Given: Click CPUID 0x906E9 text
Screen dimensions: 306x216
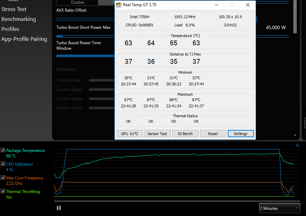Looking at the screenshot, I should click(139, 25).
